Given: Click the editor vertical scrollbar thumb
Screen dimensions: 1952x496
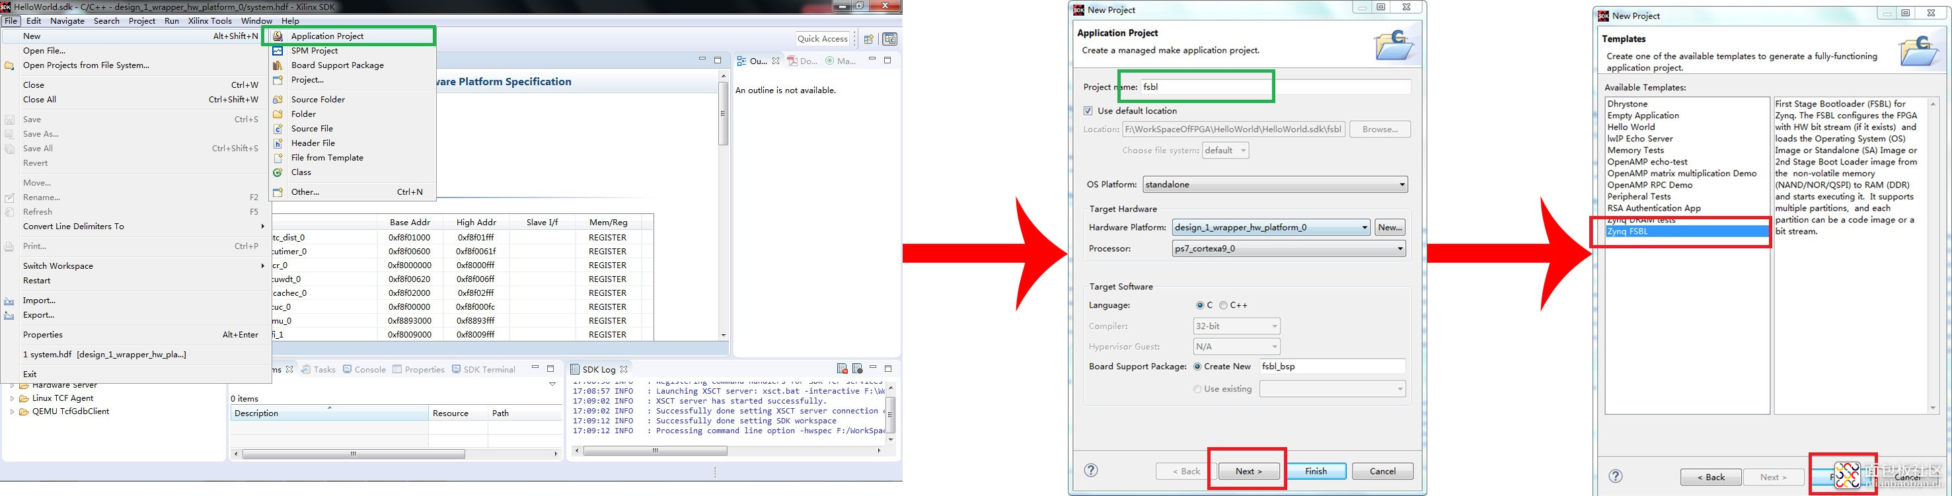Looking at the screenshot, I should click(x=723, y=114).
